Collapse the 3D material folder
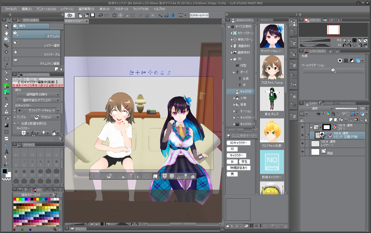Image resolution: width=371 pixels, height=233 pixels. click(231, 59)
